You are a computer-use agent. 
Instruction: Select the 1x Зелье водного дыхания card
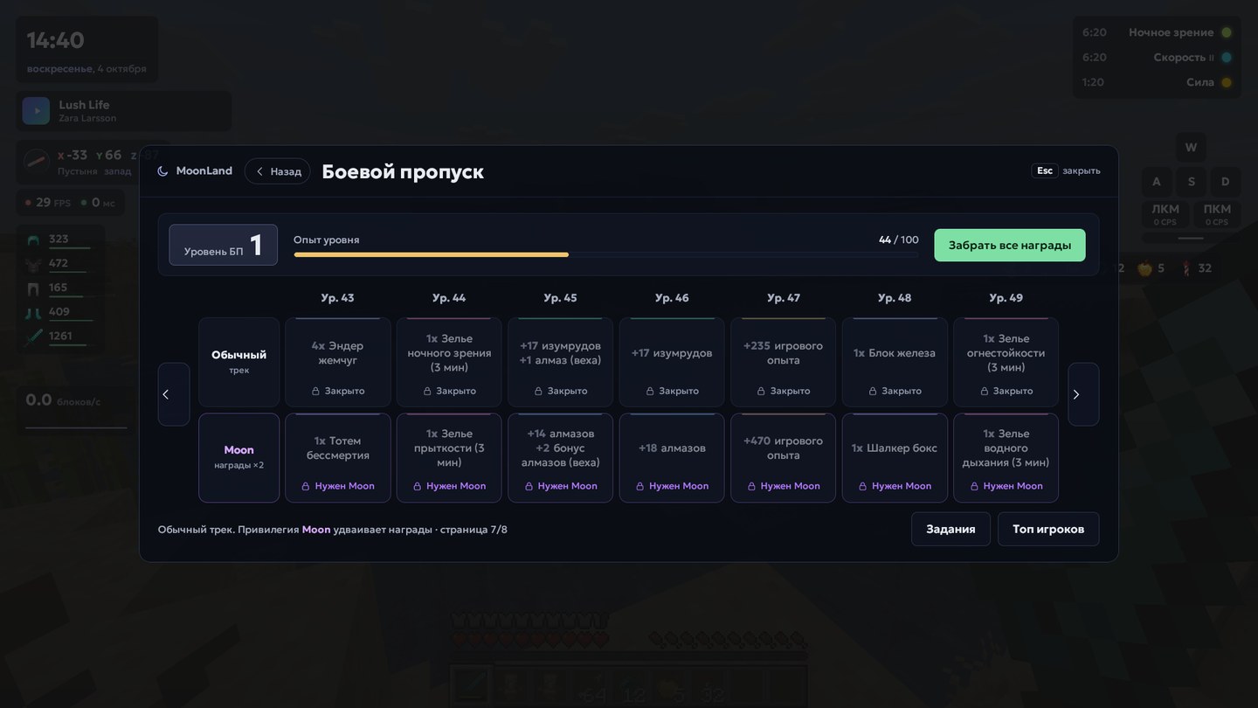(x=1006, y=458)
